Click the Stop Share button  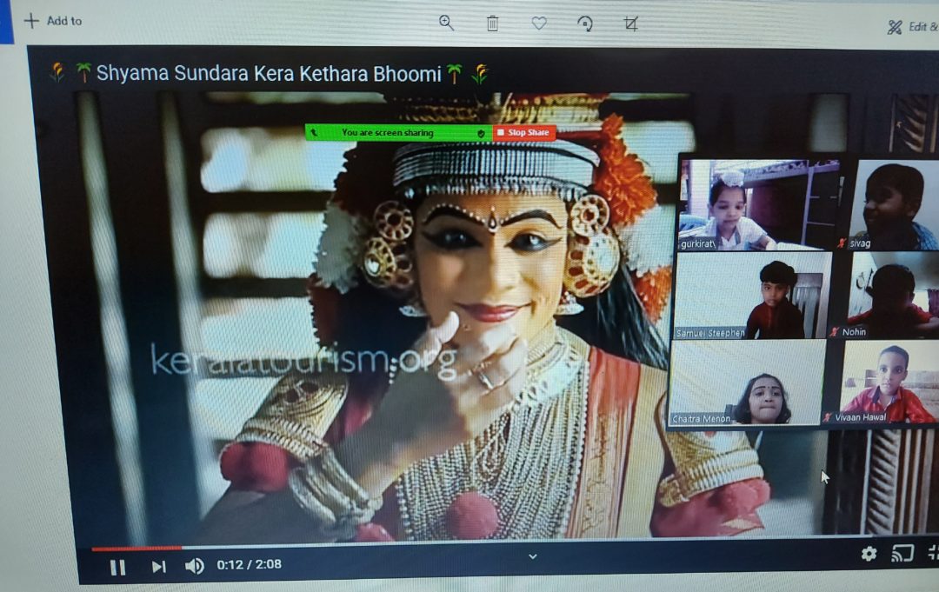(524, 132)
